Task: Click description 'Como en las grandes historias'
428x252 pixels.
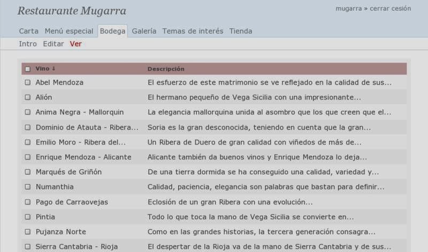Action: (262, 232)
